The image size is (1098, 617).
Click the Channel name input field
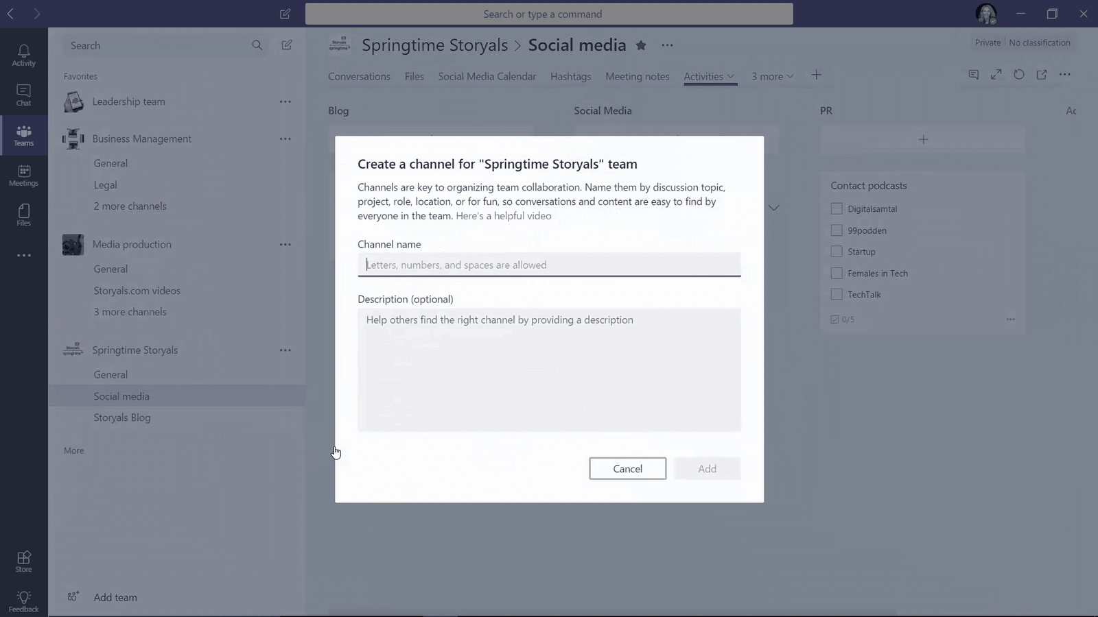[549, 265]
